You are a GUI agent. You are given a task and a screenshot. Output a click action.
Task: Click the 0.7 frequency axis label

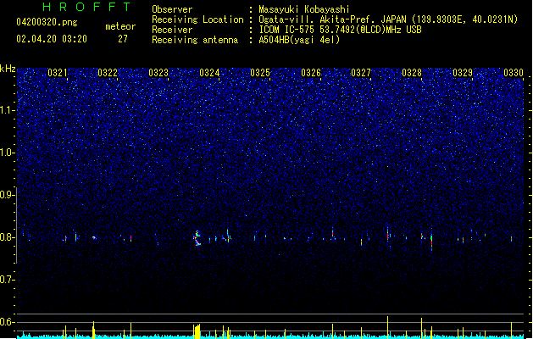8,280
